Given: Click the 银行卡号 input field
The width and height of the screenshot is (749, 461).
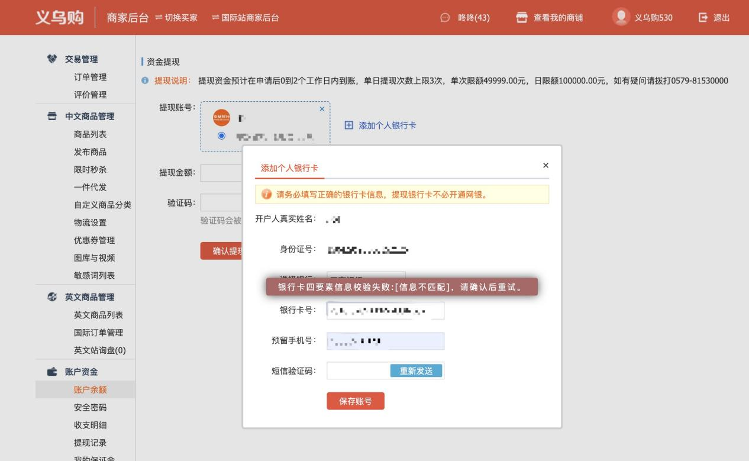Looking at the screenshot, I should pyautogui.click(x=385, y=310).
